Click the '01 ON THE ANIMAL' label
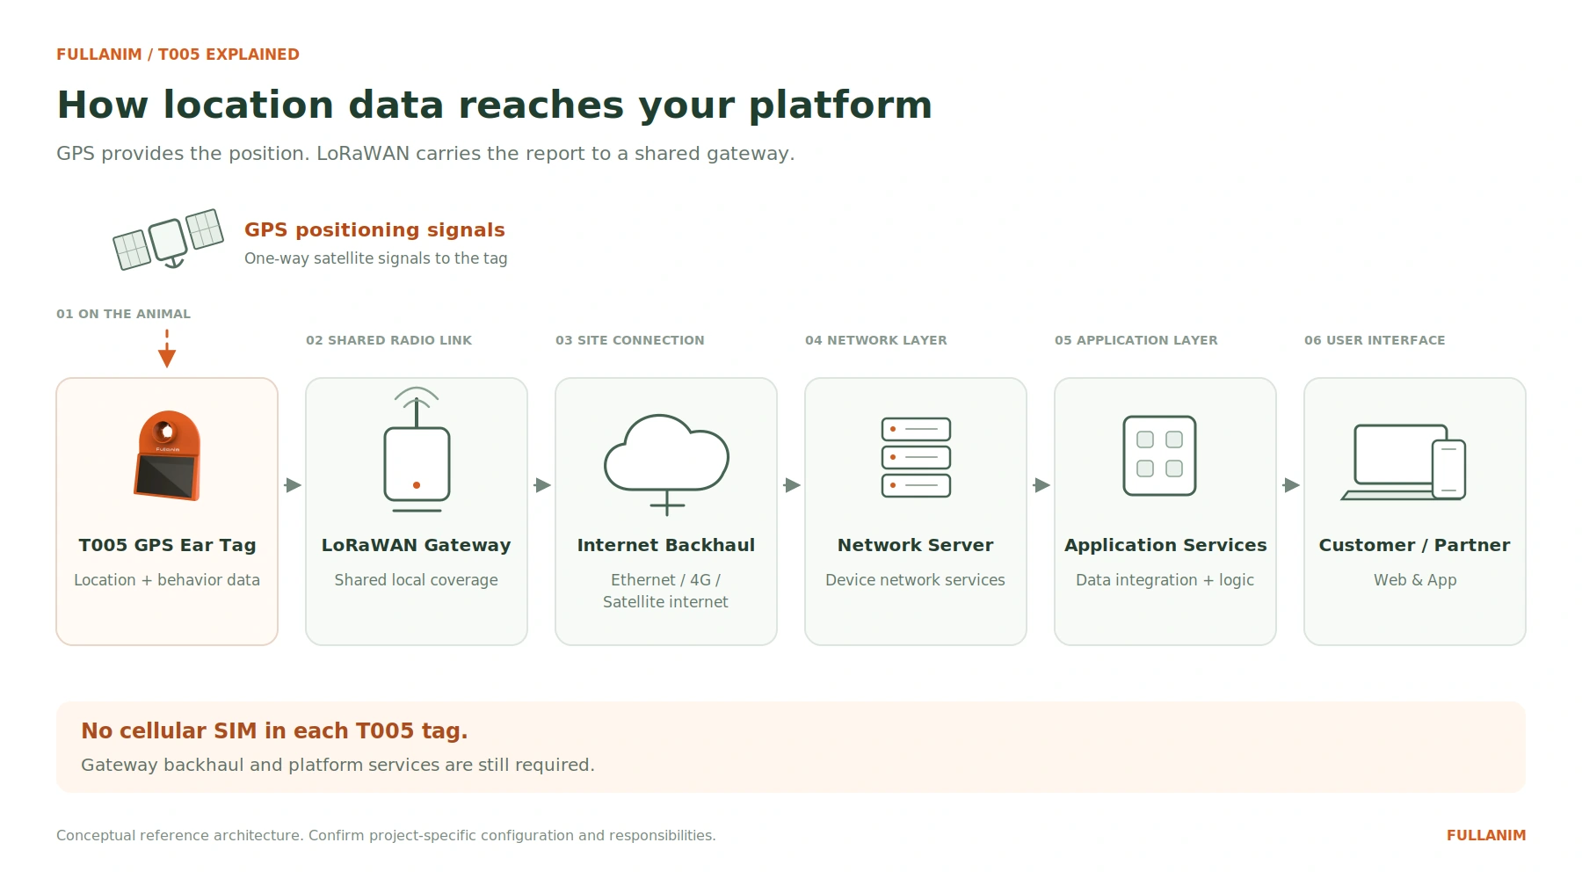This screenshot has height=879, width=1582. (123, 314)
